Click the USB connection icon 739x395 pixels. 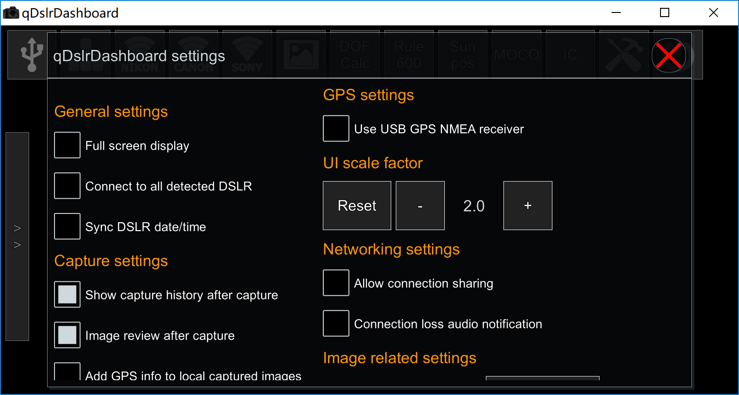pyautogui.click(x=31, y=55)
